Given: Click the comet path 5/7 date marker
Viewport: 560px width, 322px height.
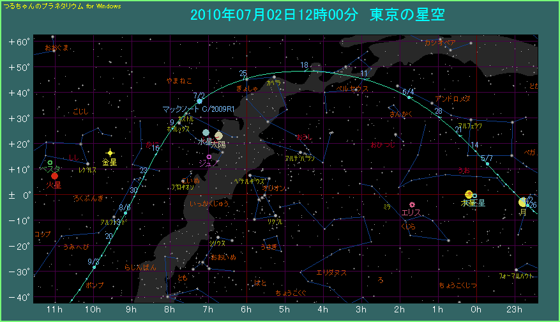Looking at the screenshot, I should [487, 164].
